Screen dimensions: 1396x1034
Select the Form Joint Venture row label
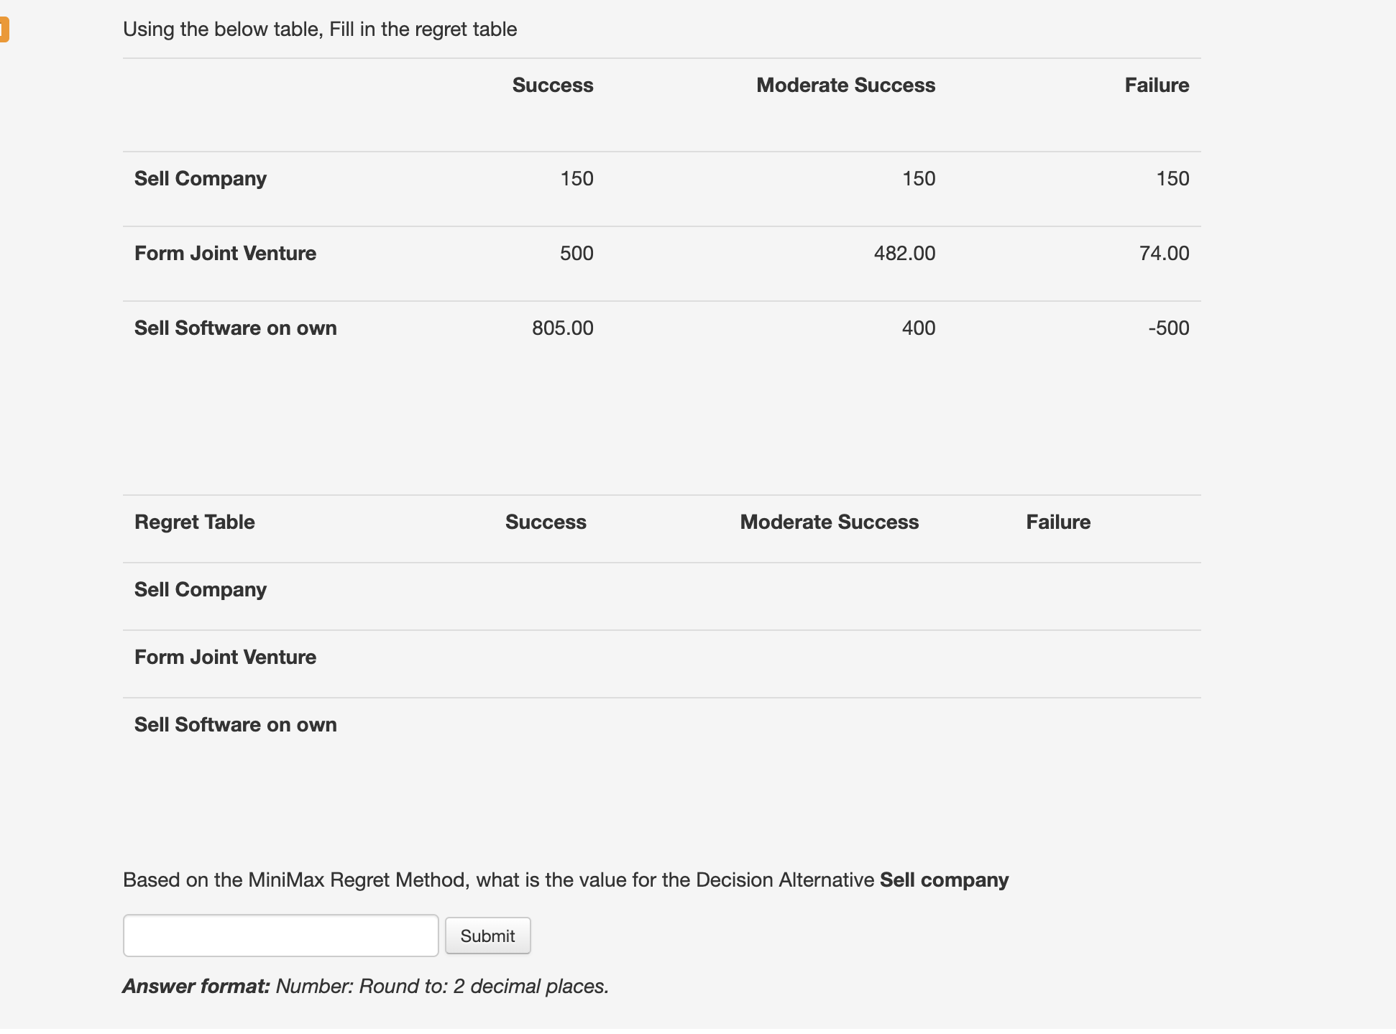[x=225, y=253]
